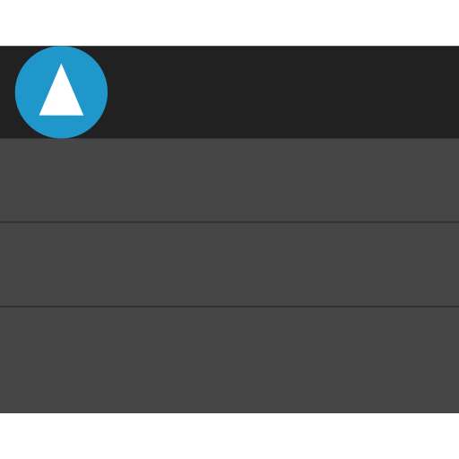
Task: Click the white area above the dark header
Action: coord(229,22)
